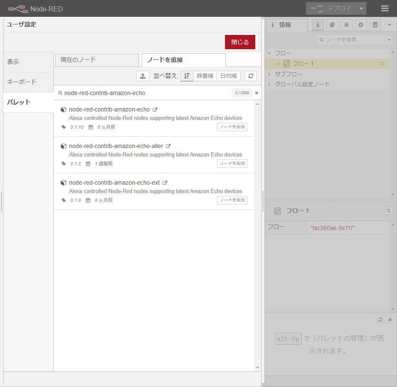The image size is (397, 387).
Task: Click the module search input field
Action: point(147,93)
